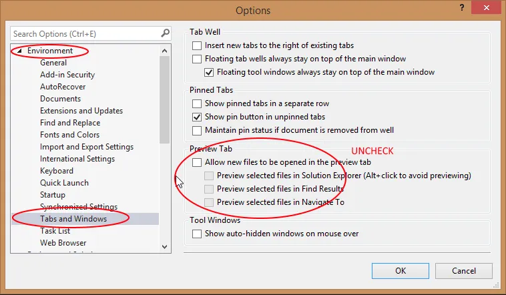
Task: Click the Search Options input field
Action: pos(83,33)
